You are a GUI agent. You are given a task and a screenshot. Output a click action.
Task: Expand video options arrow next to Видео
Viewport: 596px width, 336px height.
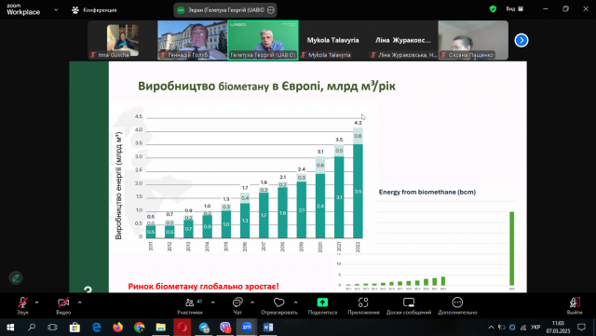tap(79, 302)
